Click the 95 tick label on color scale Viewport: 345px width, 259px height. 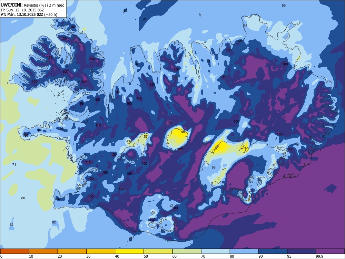tap(289, 256)
